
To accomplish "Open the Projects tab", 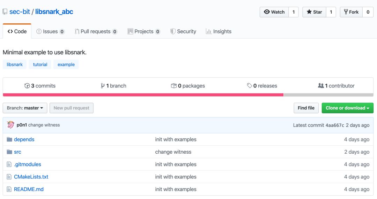I will click(x=144, y=31).
